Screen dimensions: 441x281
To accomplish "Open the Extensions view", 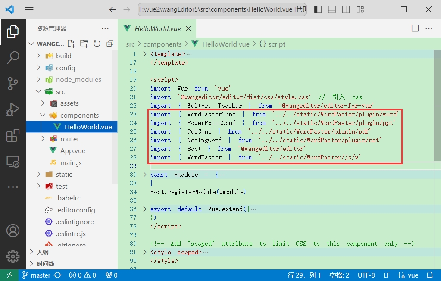I will 13,136.
